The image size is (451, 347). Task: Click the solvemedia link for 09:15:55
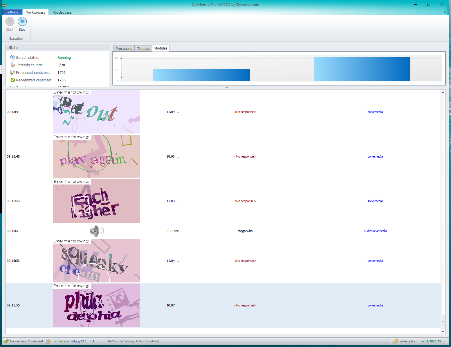pyautogui.click(x=375, y=305)
